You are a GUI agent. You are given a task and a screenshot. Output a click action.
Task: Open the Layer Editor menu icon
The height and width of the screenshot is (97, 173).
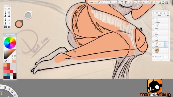[168, 13]
